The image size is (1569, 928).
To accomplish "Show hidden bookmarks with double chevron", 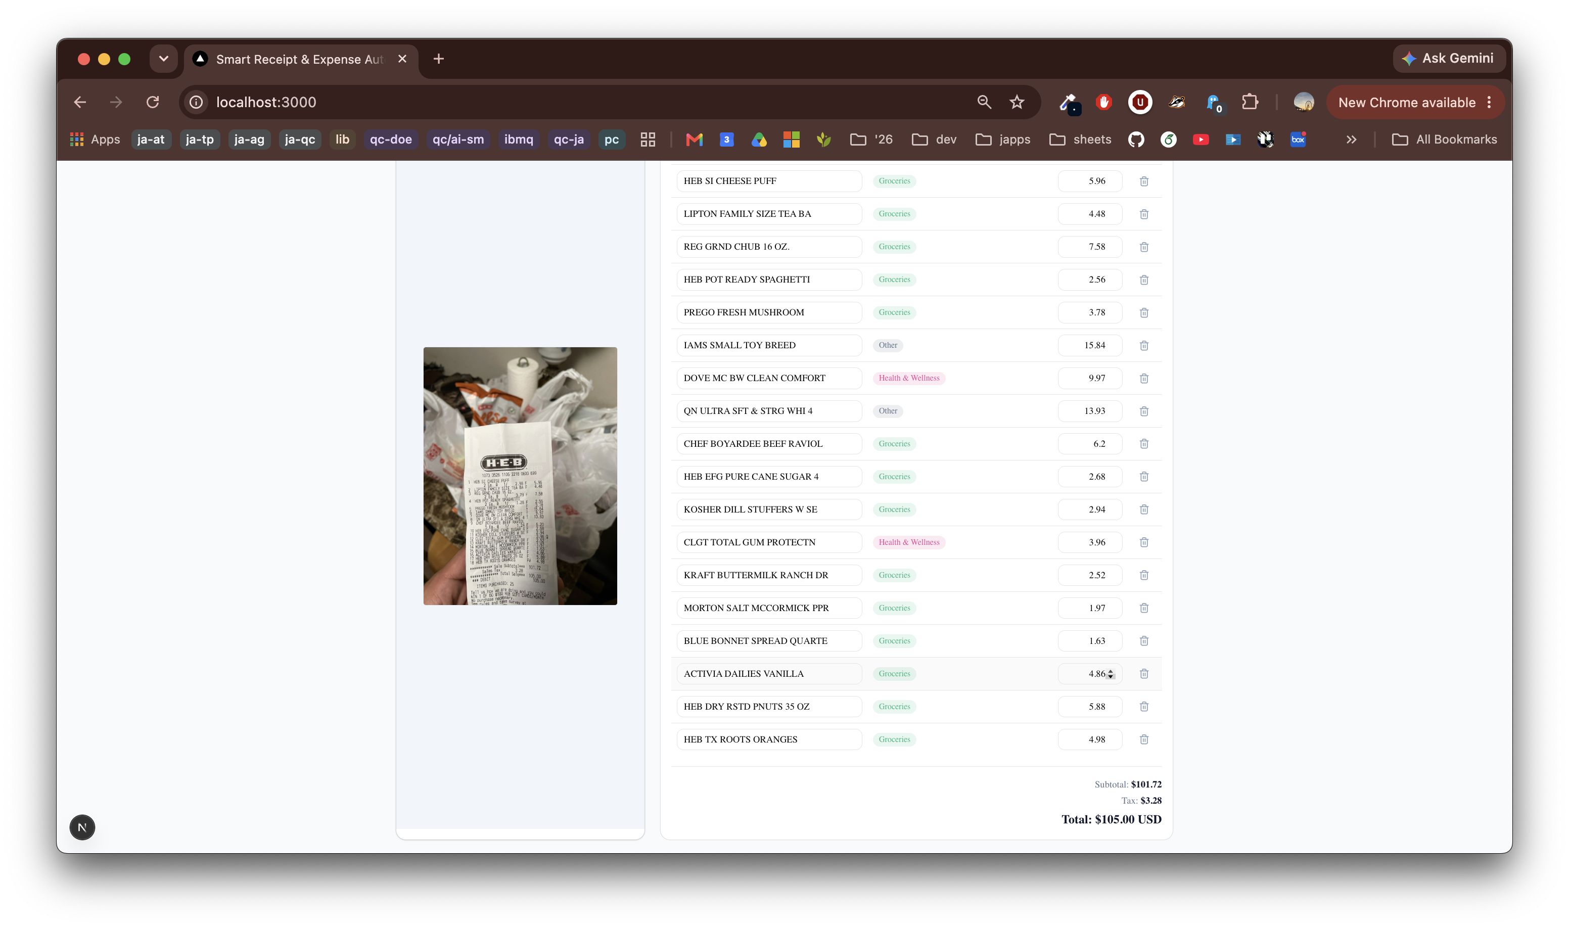I will (x=1351, y=140).
